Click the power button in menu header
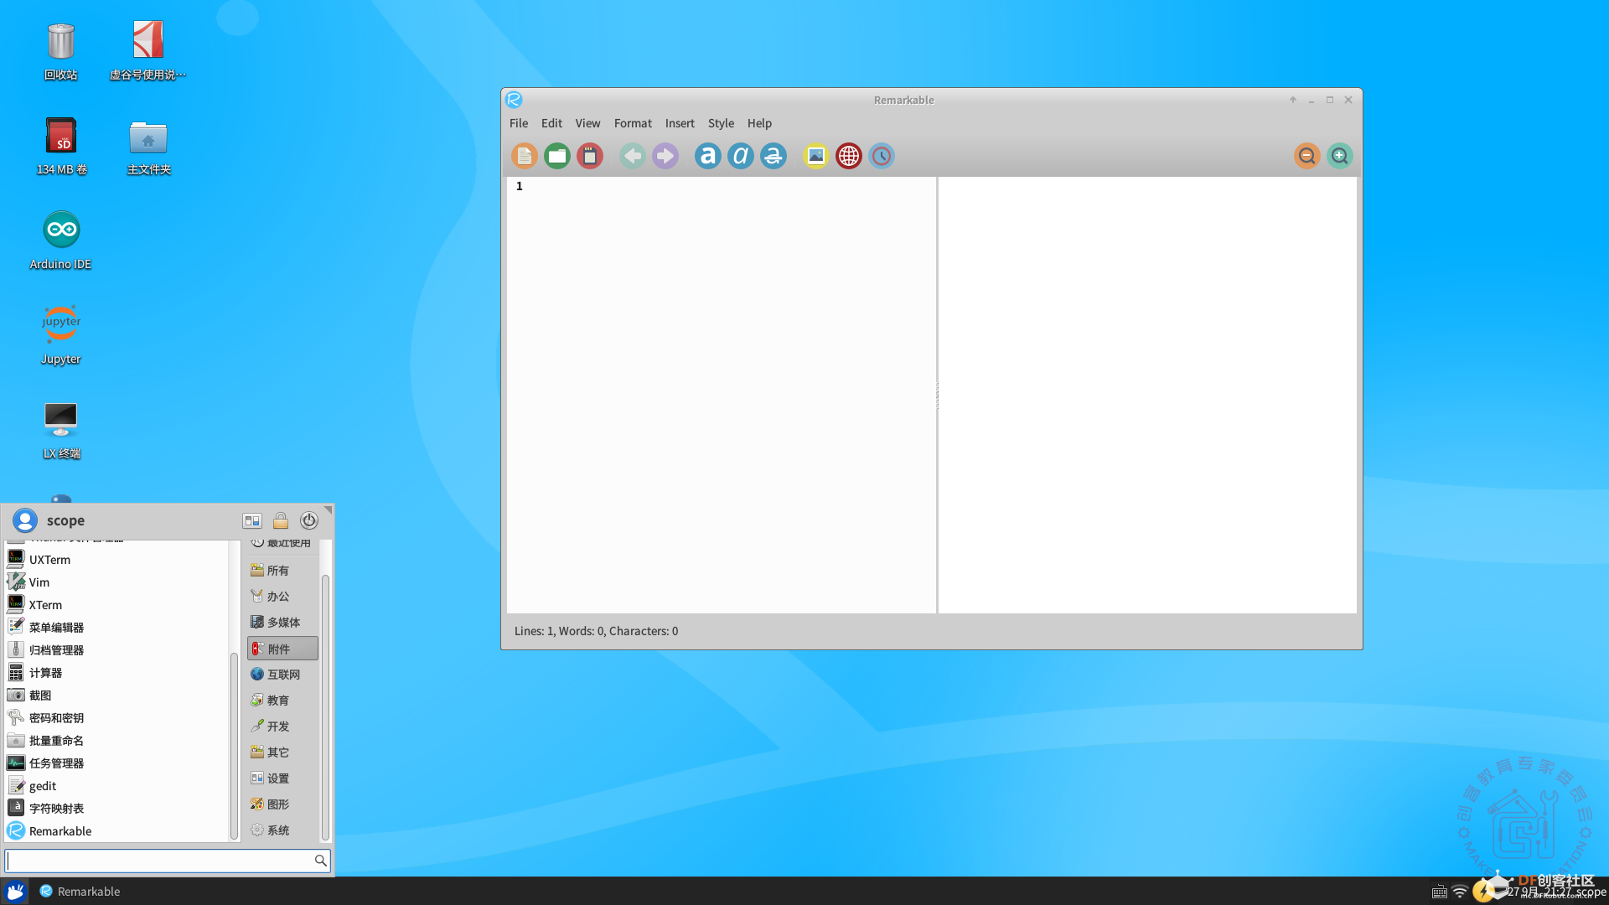The image size is (1609, 905). 308,520
